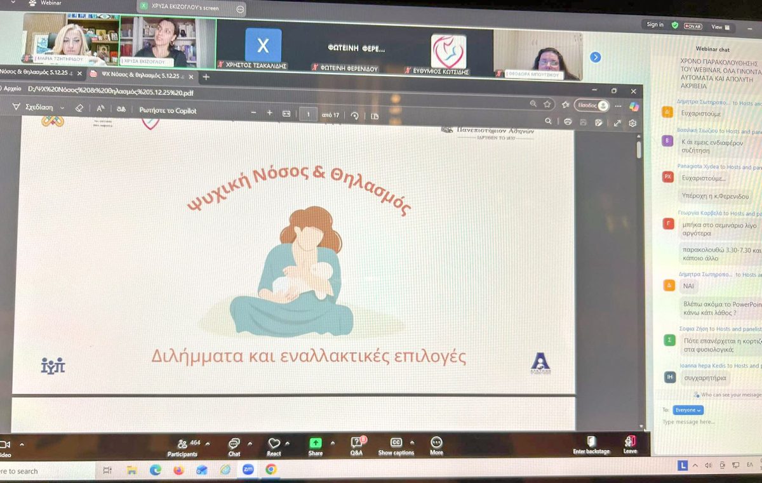The height and width of the screenshot is (483, 762).
Task: Click the Sign in button
Action: pos(655,25)
